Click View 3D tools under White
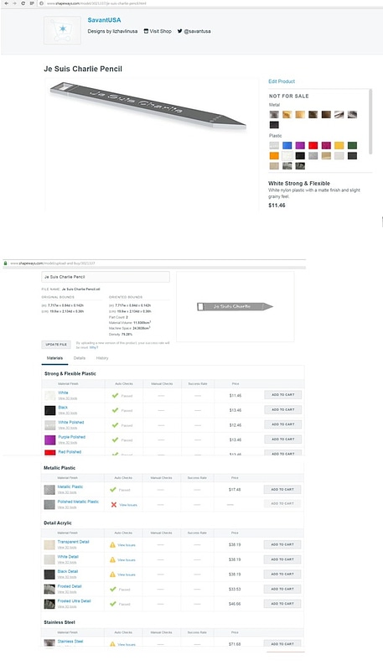 [68, 398]
